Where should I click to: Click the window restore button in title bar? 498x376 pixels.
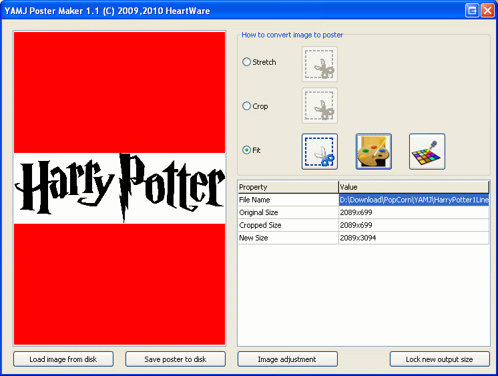tap(472, 10)
